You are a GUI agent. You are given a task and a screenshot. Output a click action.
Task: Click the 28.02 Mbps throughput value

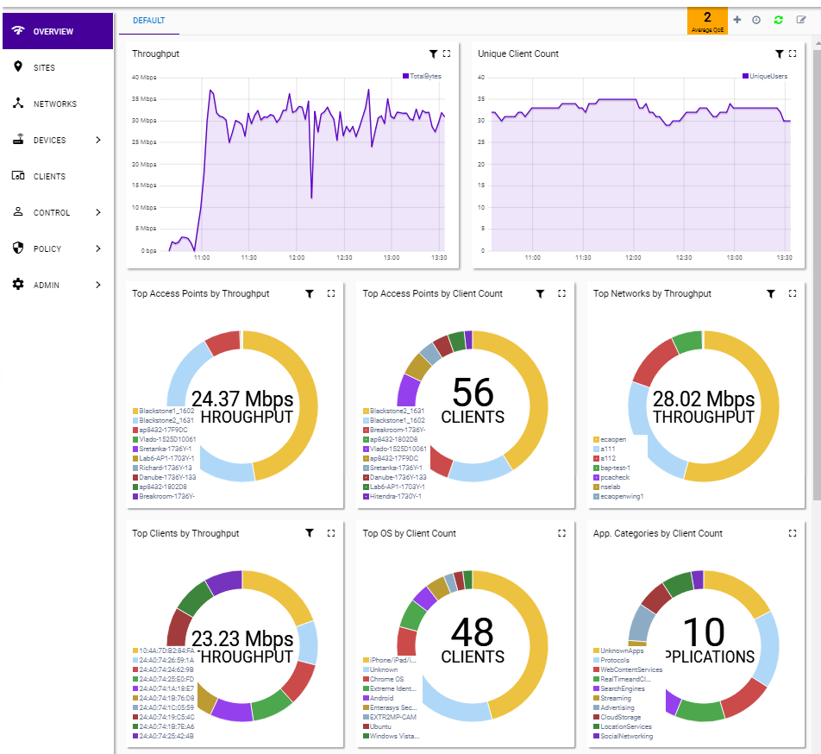703,399
